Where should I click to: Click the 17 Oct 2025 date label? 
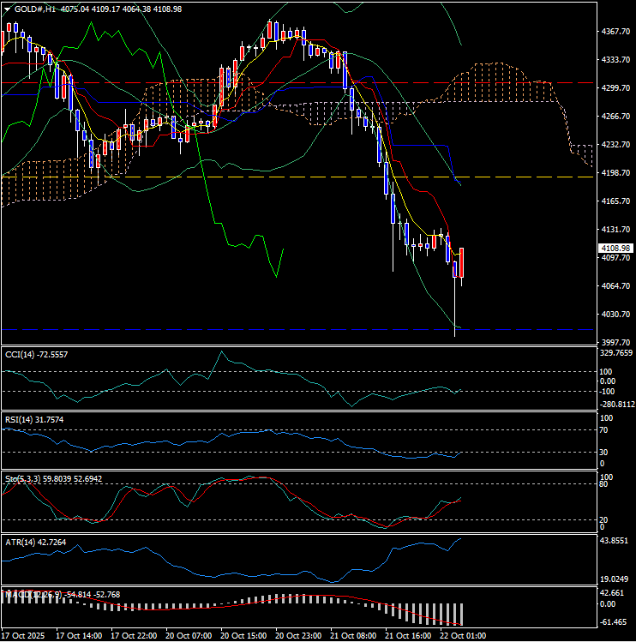coord(24,636)
